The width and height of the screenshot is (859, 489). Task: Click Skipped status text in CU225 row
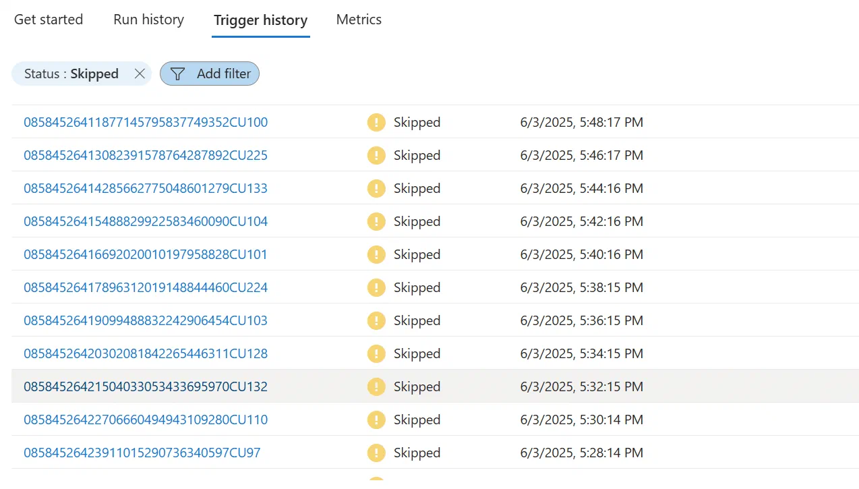pos(417,155)
